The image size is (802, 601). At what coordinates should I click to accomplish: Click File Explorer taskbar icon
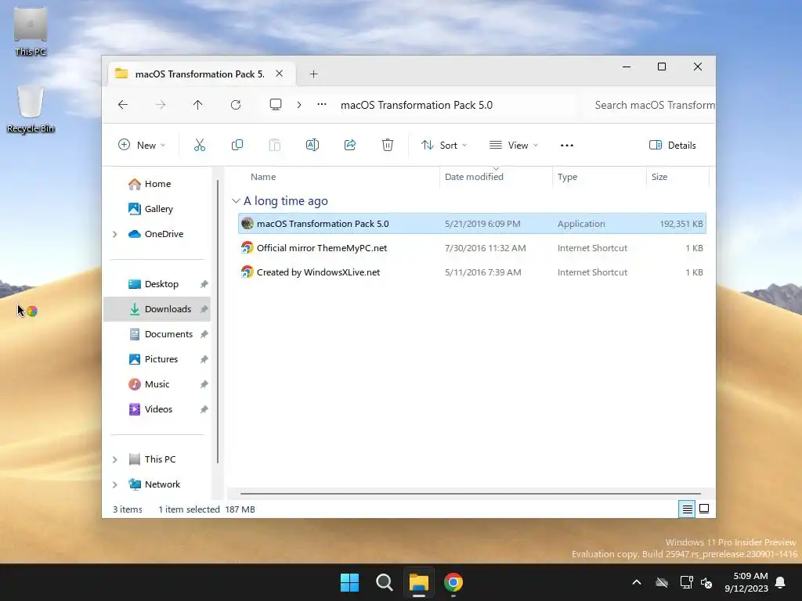tap(418, 582)
